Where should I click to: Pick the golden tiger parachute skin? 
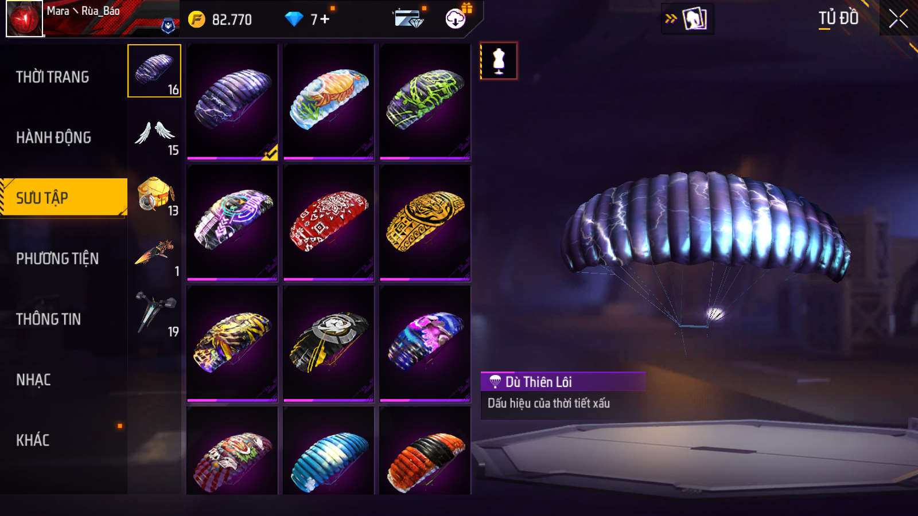coord(425,223)
